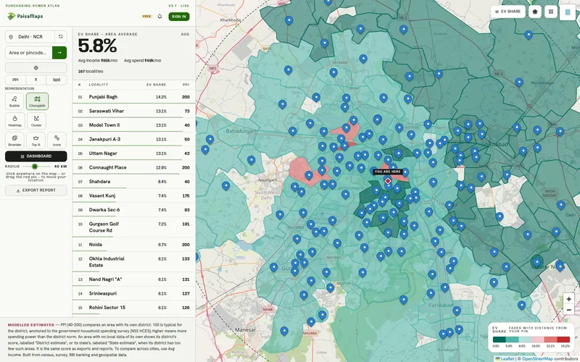Select the Heatmap representation
Screen dimensions: 580x362
click(14, 121)
